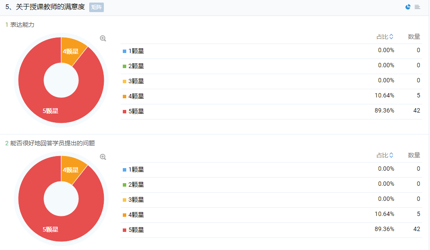The image size is (430, 250).
Task: Click 89.36% value in second question table
Action: (384, 229)
